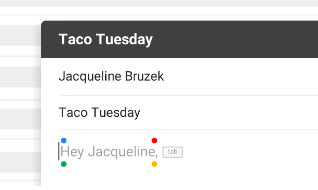Click the red dot above the comma
318x190 pixels.
pos(154,140)
